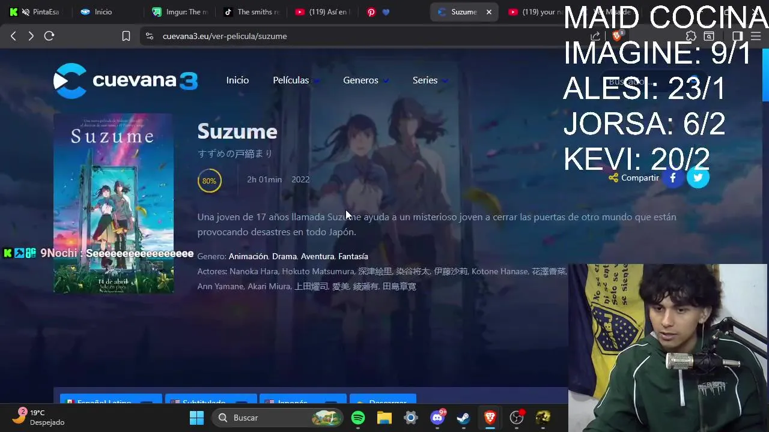
Task: Open Spotify from the taskbar
Action: click(x=358, y=418)
